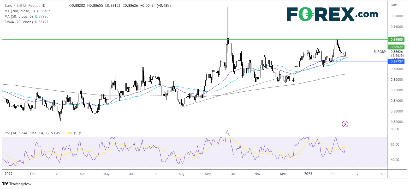Select the RSI (14, close, SMA, 14, 2) legend
The height and width of the screenshot is (189, 410).
tap(27, 133)
